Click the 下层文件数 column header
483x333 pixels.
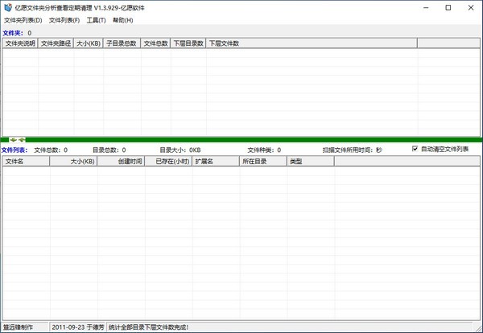(x=312, y=43)
